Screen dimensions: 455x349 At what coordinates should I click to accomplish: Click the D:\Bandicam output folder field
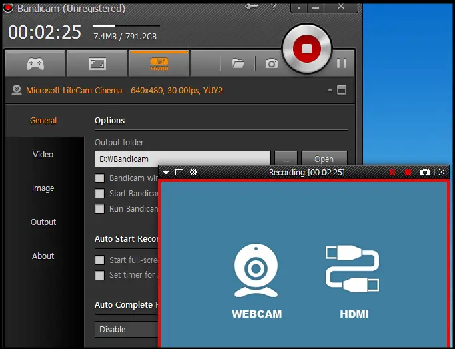pyautogui.click(x=183, y=159)
